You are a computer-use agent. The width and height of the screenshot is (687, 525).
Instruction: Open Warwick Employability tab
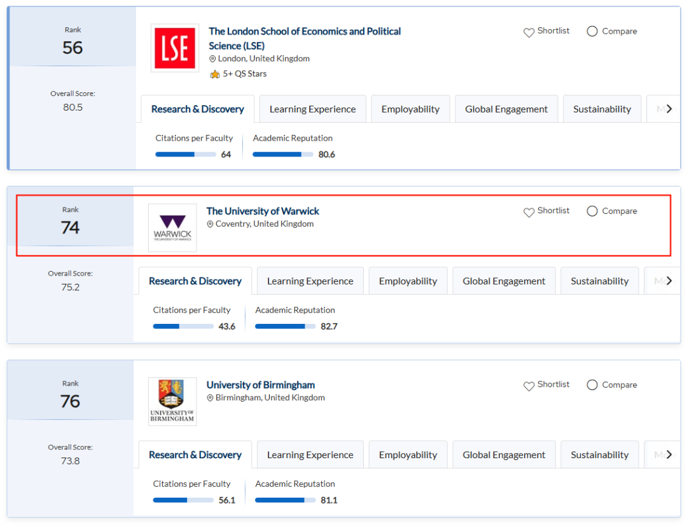tap(408, 281)
